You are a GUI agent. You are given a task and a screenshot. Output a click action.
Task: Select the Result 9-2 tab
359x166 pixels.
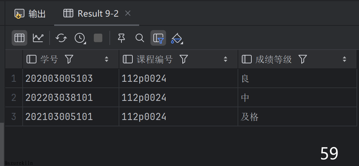pos(93,14)
